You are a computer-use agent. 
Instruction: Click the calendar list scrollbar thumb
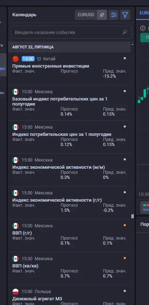click(133, 216)
